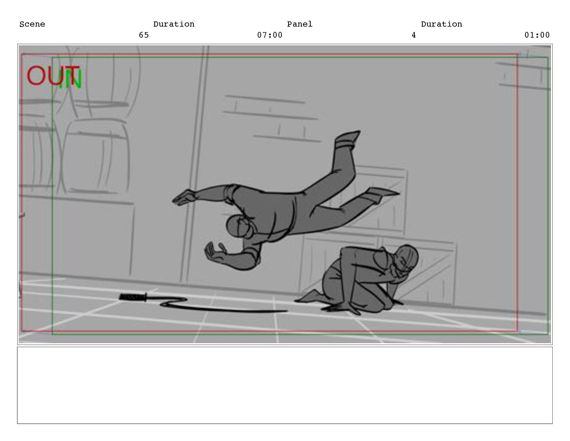Click the empty notes box below panel
This screenshot has width=570, height=441.
(x=285, y=385)
